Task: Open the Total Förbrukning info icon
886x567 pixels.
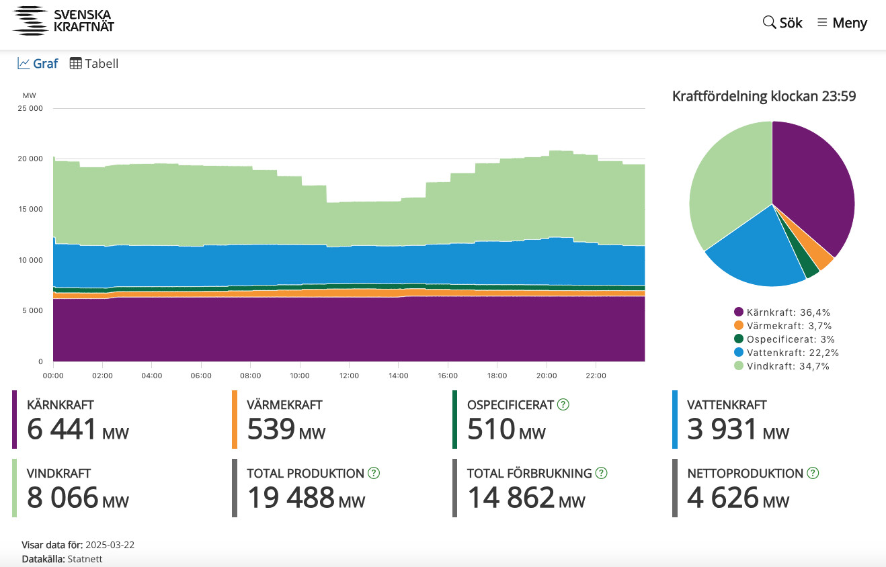Action: coord(602,473)
